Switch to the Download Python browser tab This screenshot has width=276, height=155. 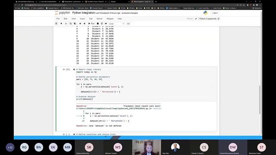point(26,2)
